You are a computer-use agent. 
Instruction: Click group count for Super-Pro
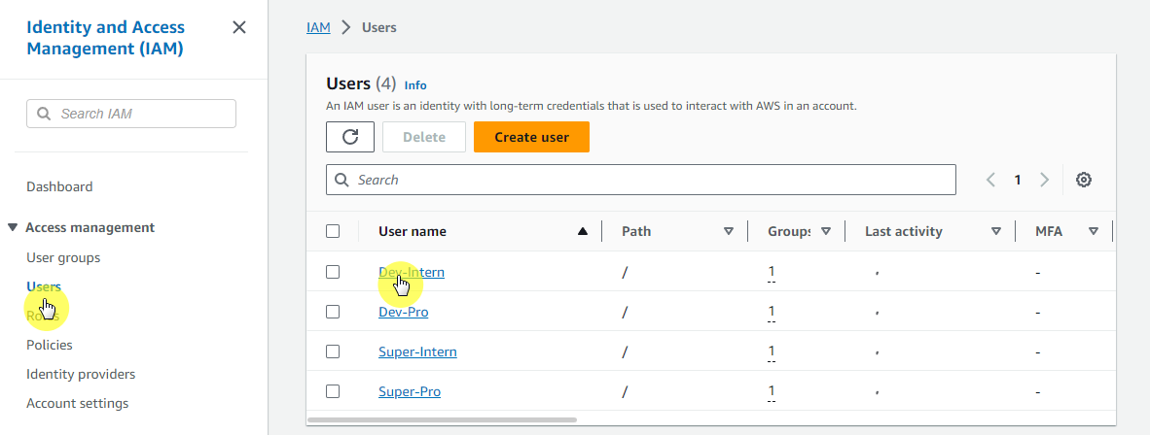[x=772, y=391]
